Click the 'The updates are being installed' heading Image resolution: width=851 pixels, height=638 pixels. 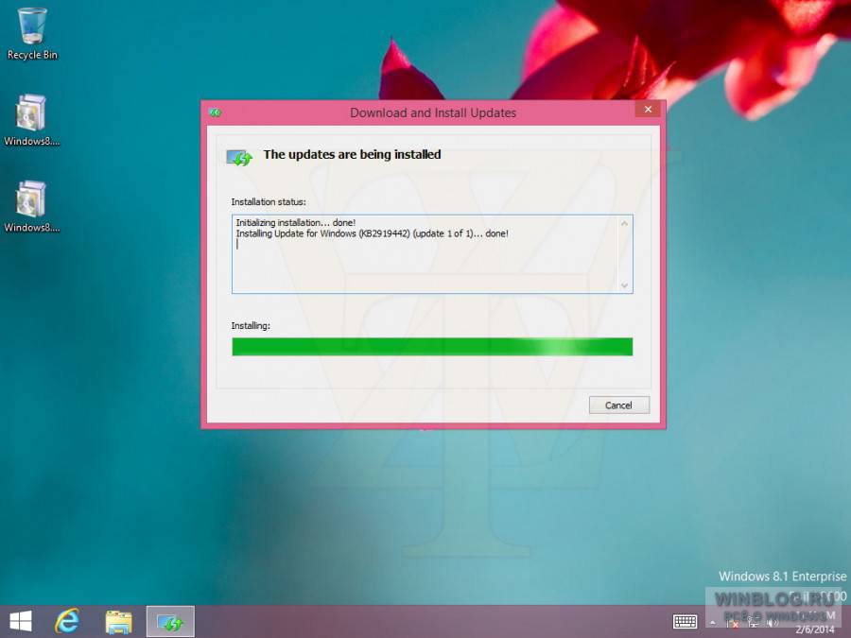[x=353, y=155]
